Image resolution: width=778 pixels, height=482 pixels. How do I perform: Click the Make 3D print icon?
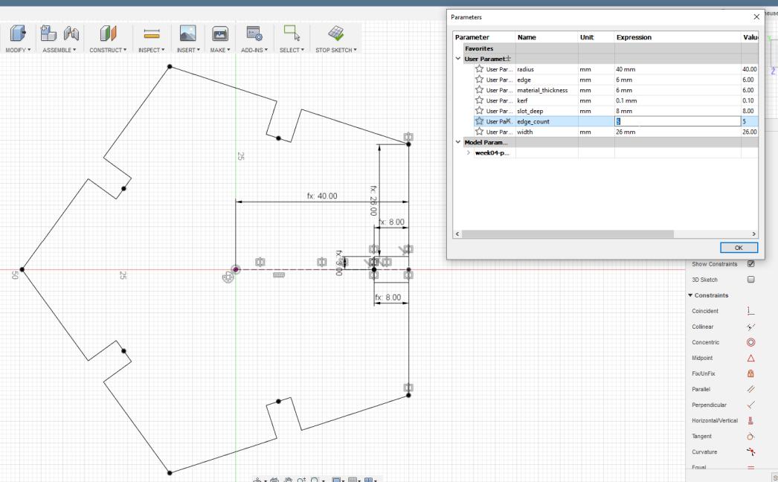[x=220, y=33]
